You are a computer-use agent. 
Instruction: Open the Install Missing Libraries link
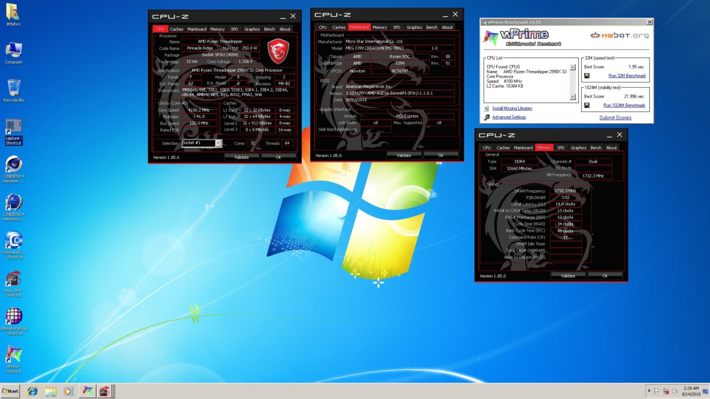512,109
